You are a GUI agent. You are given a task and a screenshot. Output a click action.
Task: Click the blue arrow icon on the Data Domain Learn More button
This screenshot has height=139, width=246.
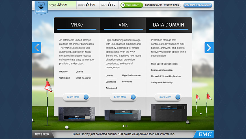pos(178,97)
